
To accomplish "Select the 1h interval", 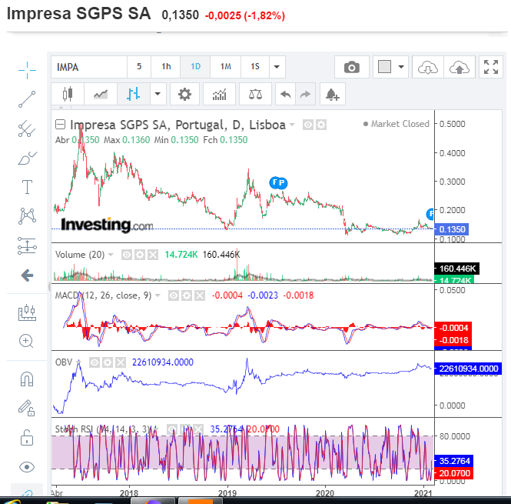I will [166, 67].
